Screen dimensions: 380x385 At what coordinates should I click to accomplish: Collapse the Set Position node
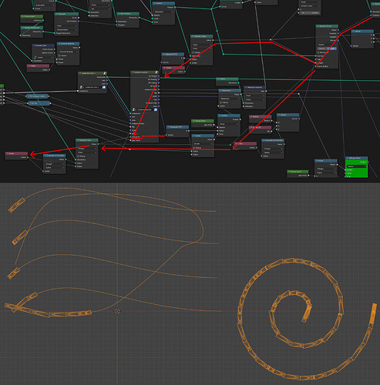pos(119,14)
